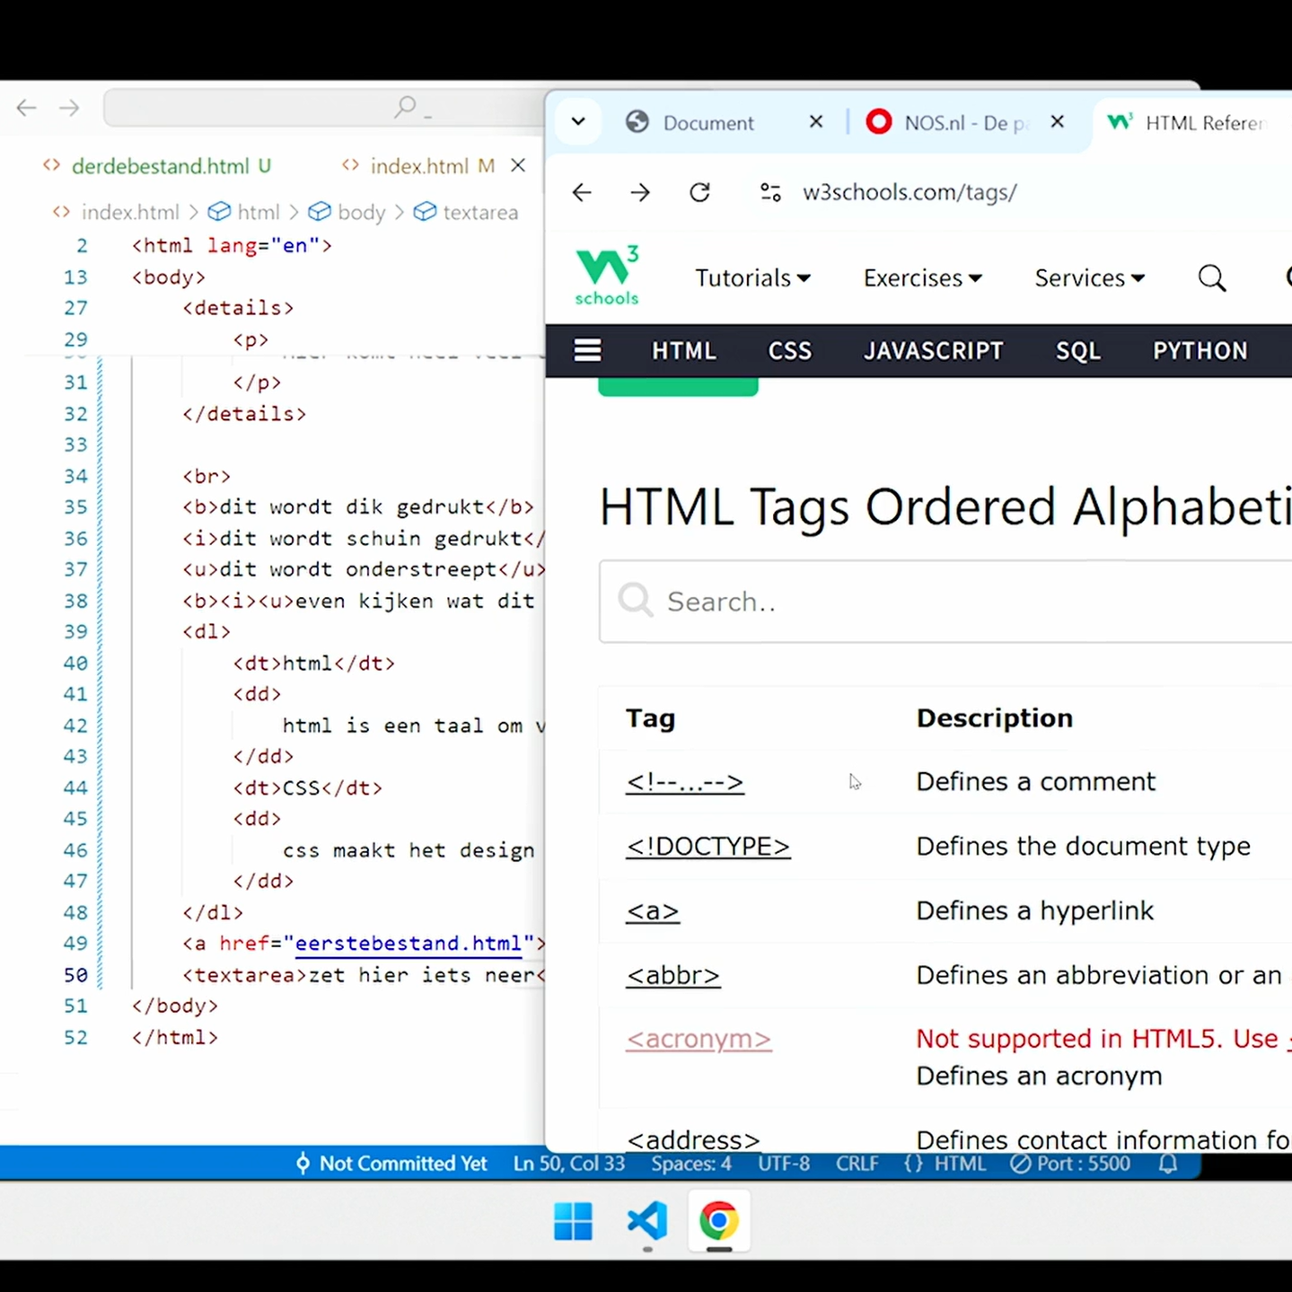Switch to the derdebestand.html editor tab
The image size is (1292, 1292).
[161, 166]
